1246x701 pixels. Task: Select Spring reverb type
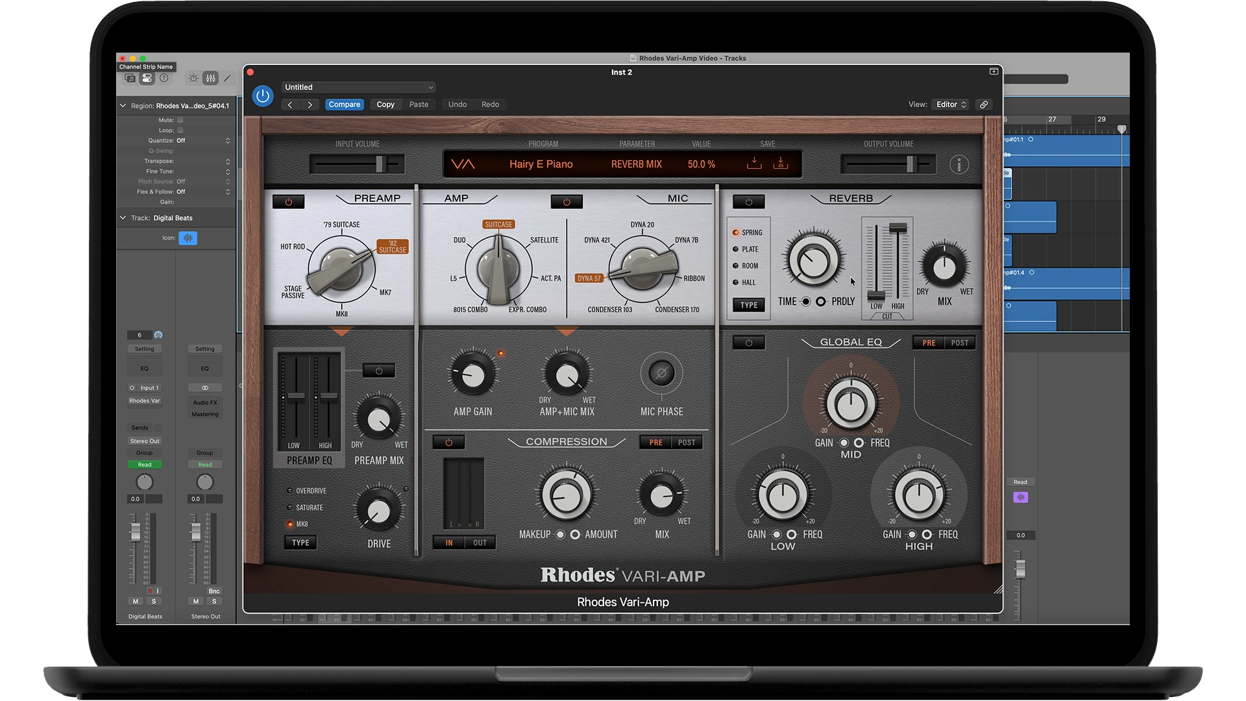pos(747,232)
